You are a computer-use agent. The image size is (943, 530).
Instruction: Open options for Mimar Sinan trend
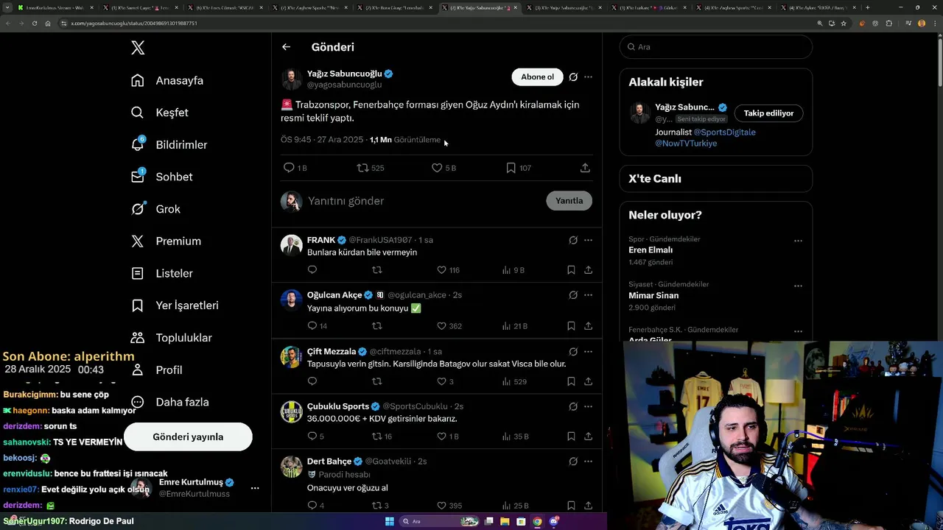tap(798, 286)
